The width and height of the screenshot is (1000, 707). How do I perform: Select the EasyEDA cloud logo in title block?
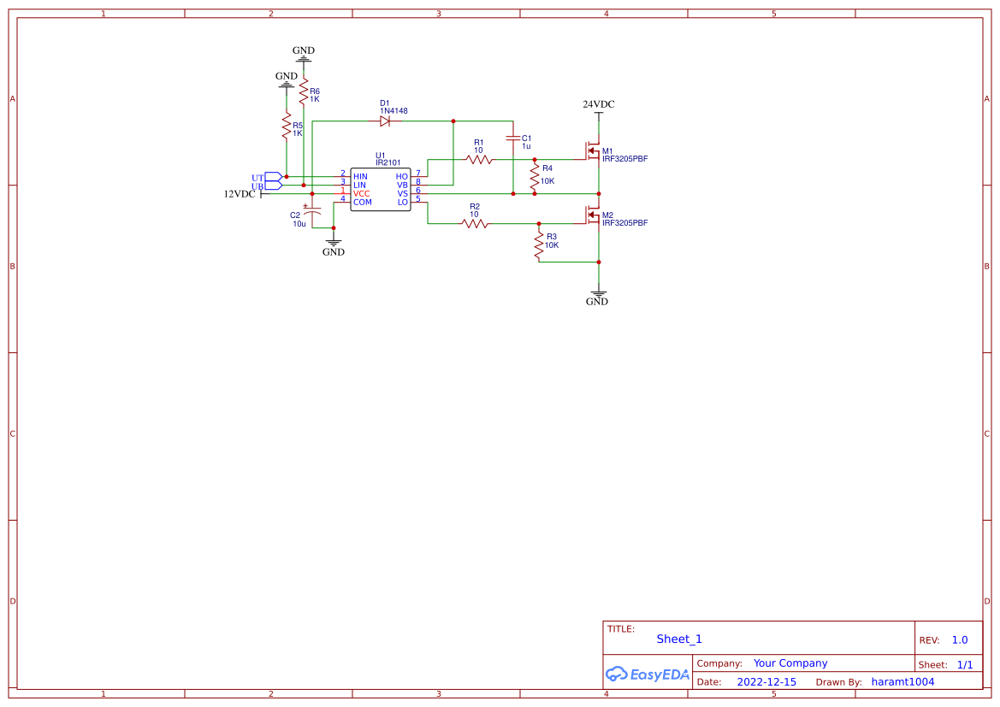click(646, 675)
